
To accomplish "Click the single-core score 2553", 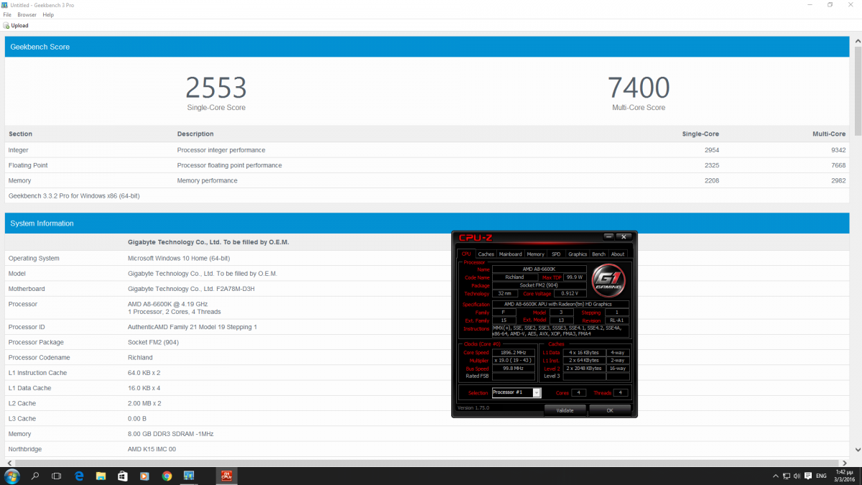I will pos(216,88).
